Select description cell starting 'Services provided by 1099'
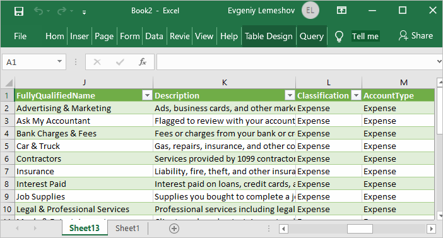The image size is (443, 238). tap(224, 159)
